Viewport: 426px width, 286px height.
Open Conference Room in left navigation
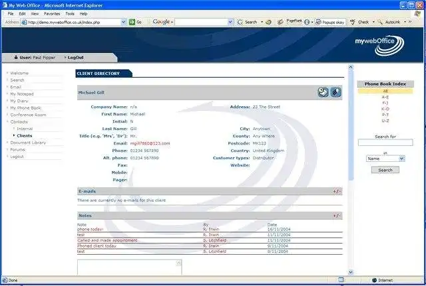[28, 115]
